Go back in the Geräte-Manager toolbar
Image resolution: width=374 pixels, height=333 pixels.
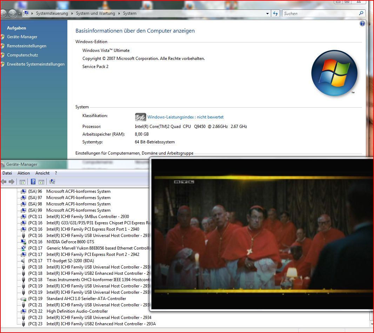[4, 182]
